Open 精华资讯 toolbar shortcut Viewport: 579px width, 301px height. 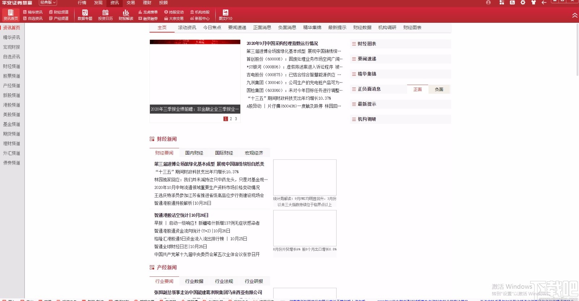[x=33, y=12]
